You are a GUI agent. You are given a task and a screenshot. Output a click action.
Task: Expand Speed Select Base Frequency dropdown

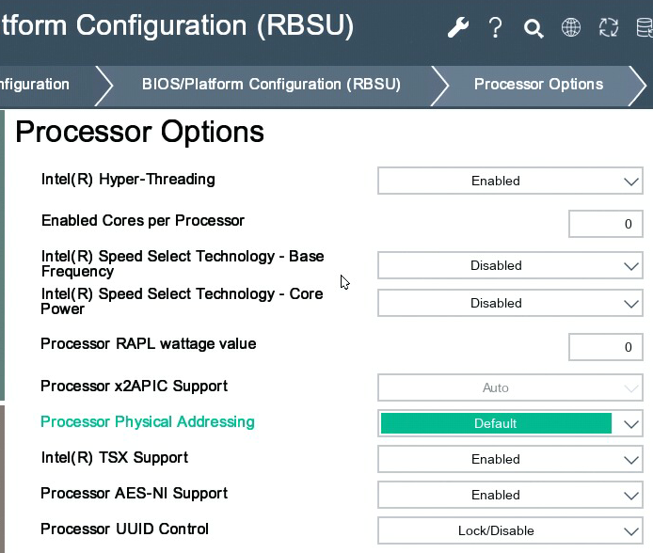point(509,265)
